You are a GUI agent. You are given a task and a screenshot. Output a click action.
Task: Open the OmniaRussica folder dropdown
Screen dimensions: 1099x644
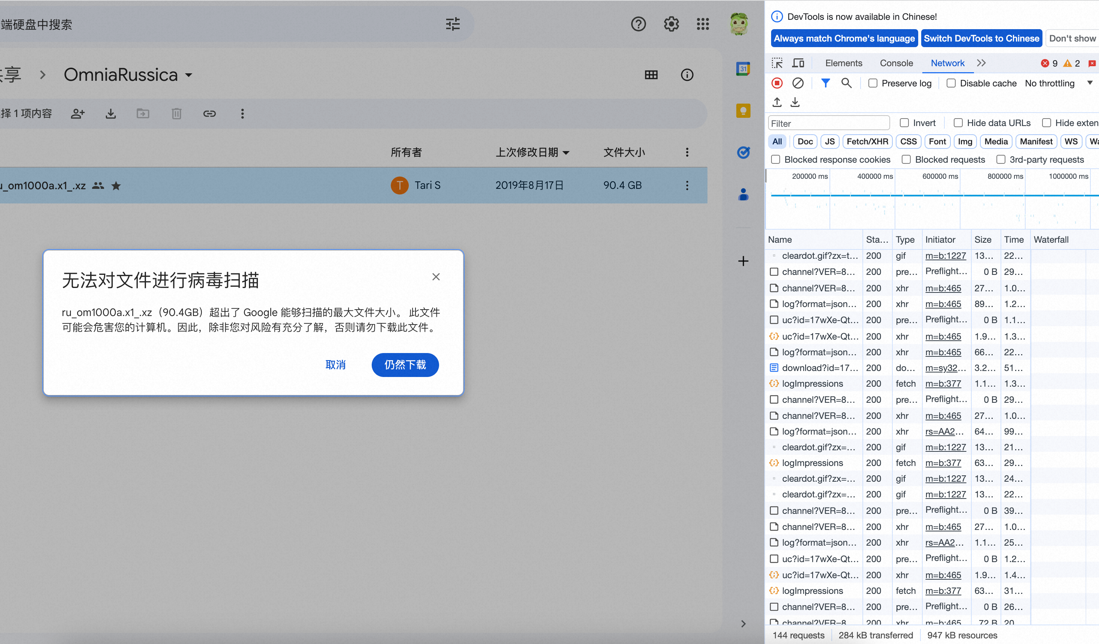pyautogui.click(x=189, y=75)
